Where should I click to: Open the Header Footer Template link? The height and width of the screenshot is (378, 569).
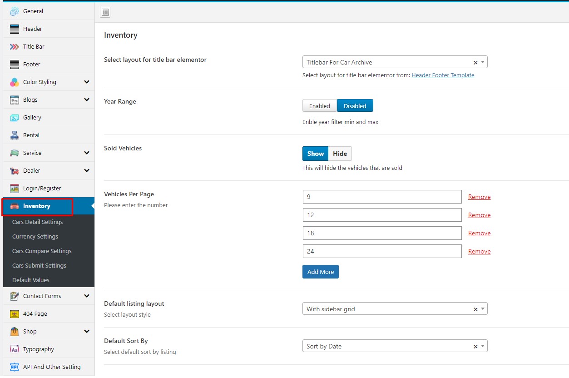coord(443,75)
